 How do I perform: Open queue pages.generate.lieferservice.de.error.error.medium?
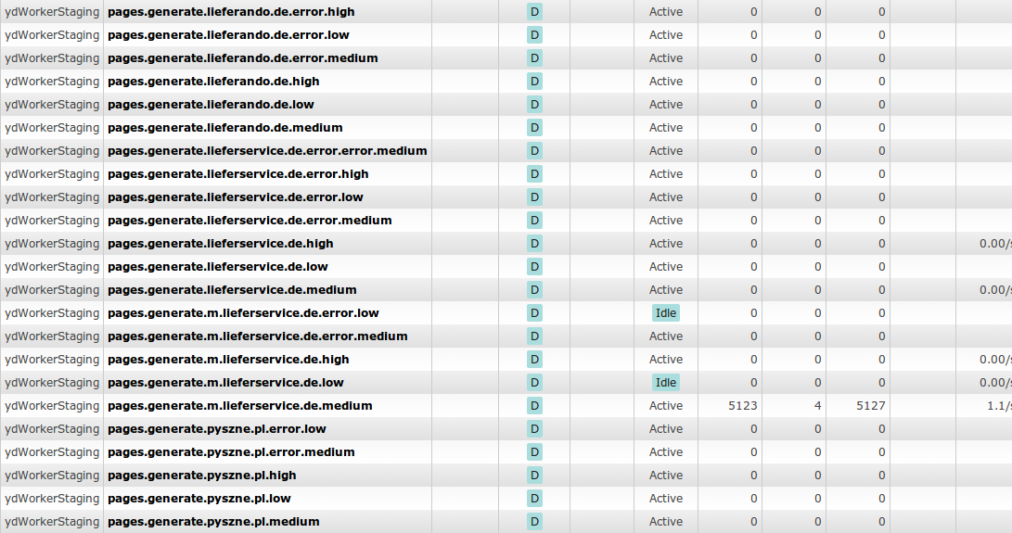point(267,151)
